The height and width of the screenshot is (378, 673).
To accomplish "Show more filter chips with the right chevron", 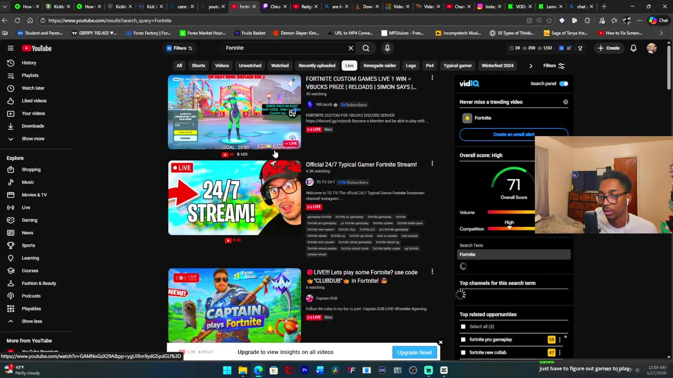I will 531,66.
